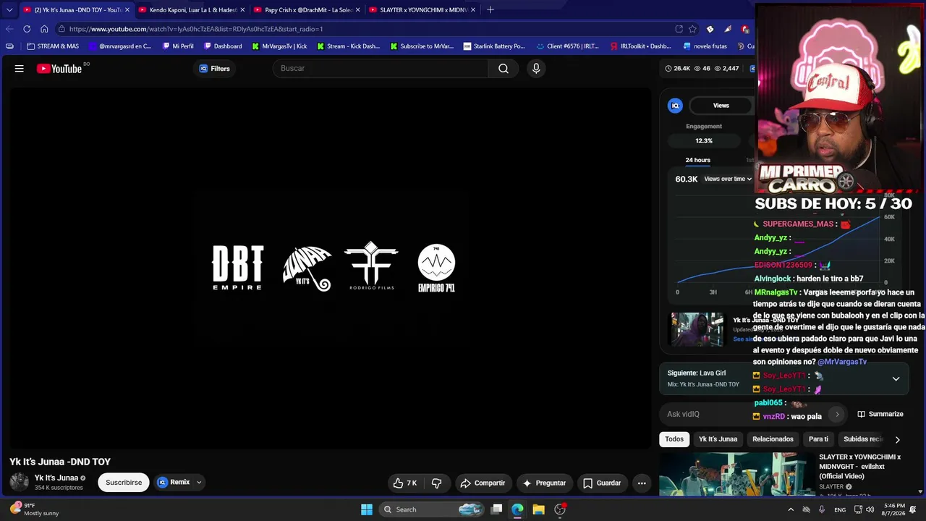Viewport: 926px width, 521px height.
Task: Show hidden system tray icons
Action: tap(791, 509)
